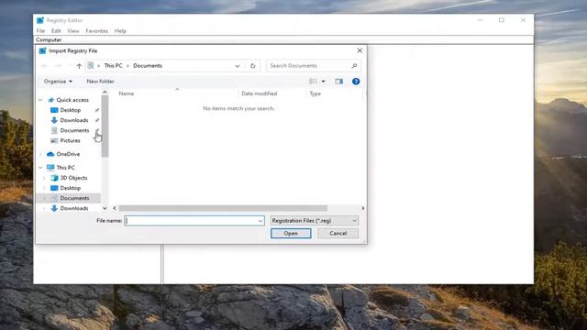Screen dimensions: 587x330
Task: Open the view options dropdown arrow
Action: click(x=324, y=82)
